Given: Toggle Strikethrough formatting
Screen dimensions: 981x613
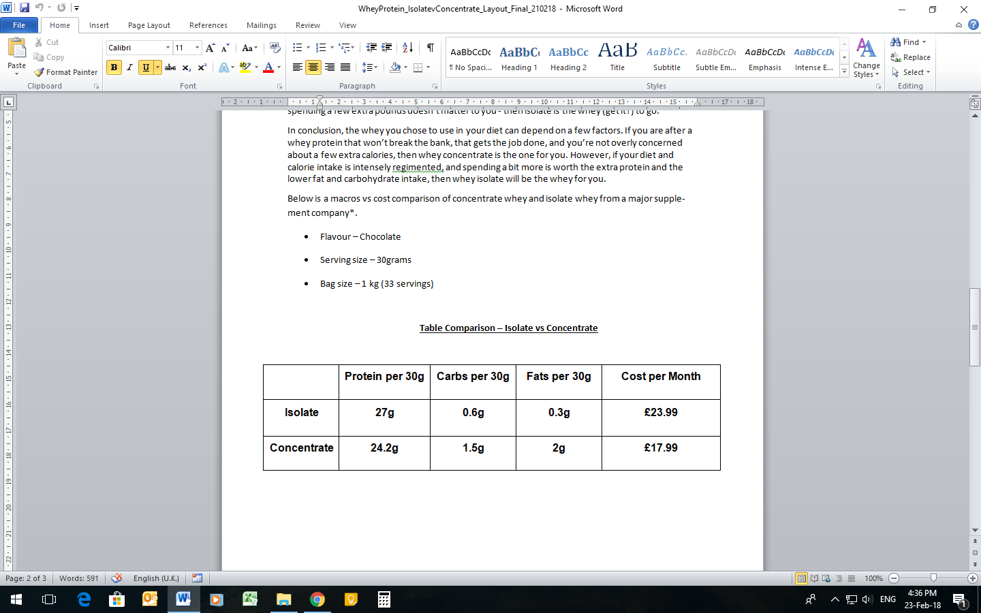Looking at the screenshot, I should 170,67.
